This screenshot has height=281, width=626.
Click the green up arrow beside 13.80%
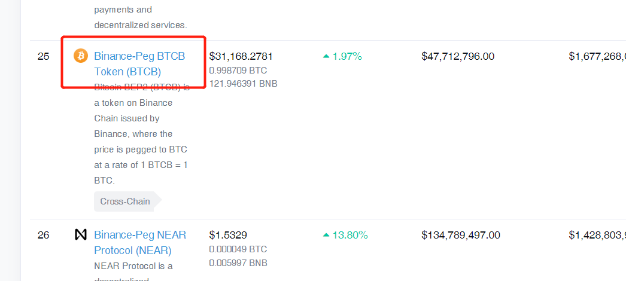[326, 236]
